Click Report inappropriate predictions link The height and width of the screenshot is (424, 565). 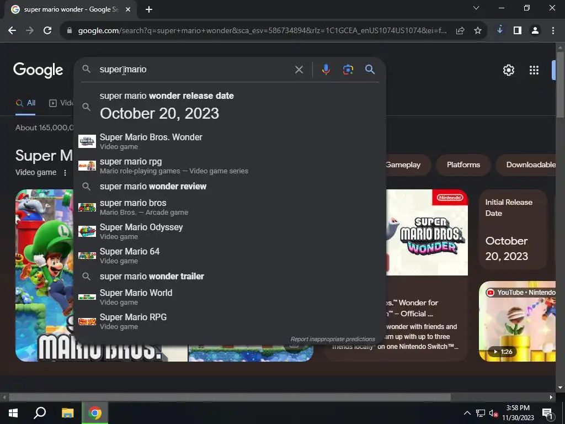pyautogui.click(x=333, y=340)
